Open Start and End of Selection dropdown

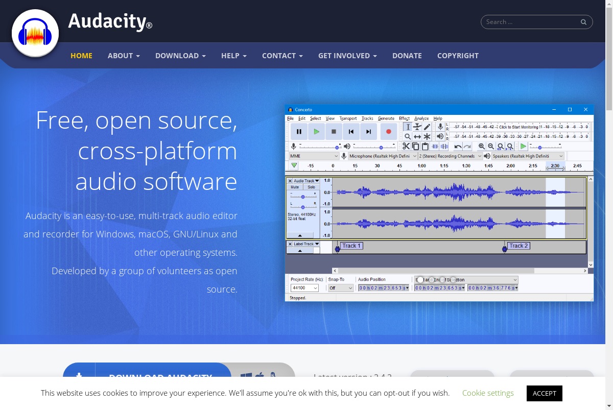[x=466, y=280]
